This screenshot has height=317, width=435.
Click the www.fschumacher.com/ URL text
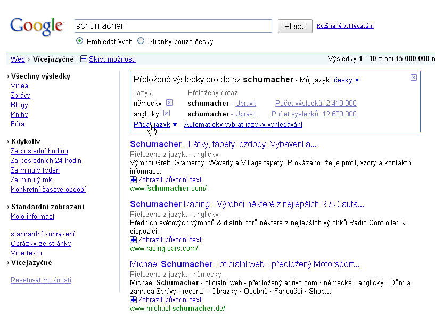click(x=168, y=189)
